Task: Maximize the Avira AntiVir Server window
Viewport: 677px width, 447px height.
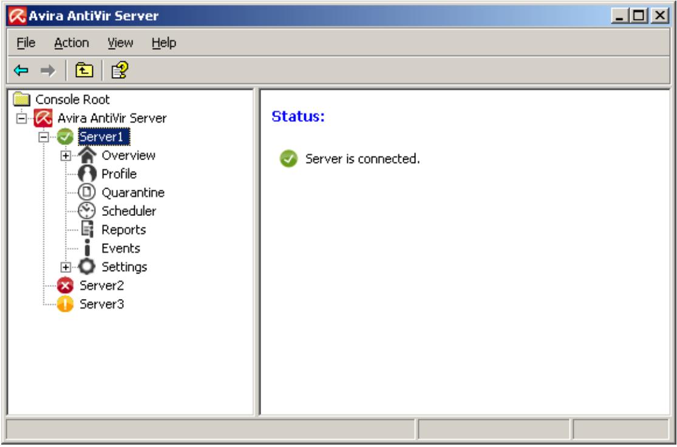Action: (639, 16)
